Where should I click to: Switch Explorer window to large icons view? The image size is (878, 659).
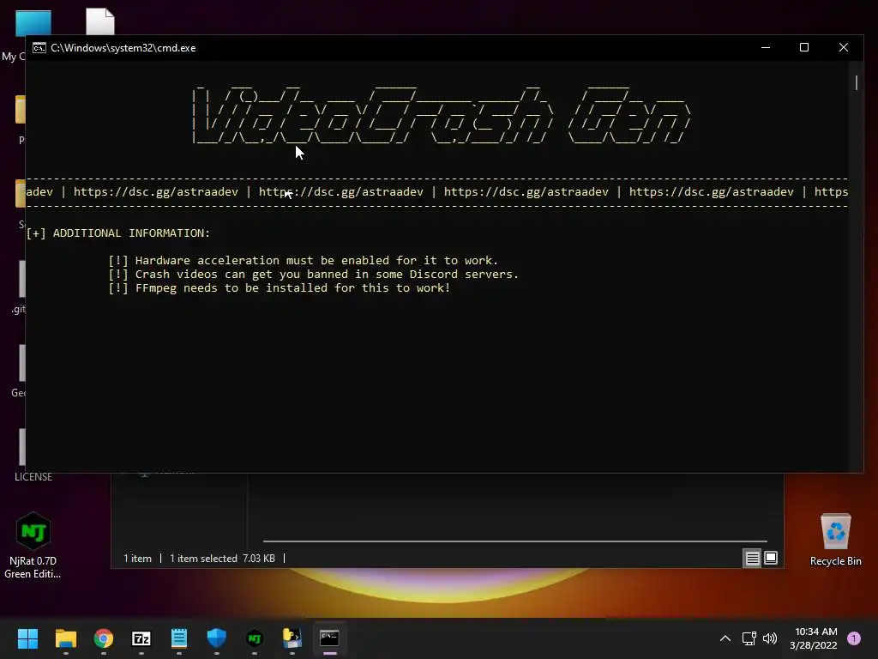pos(771,558)
